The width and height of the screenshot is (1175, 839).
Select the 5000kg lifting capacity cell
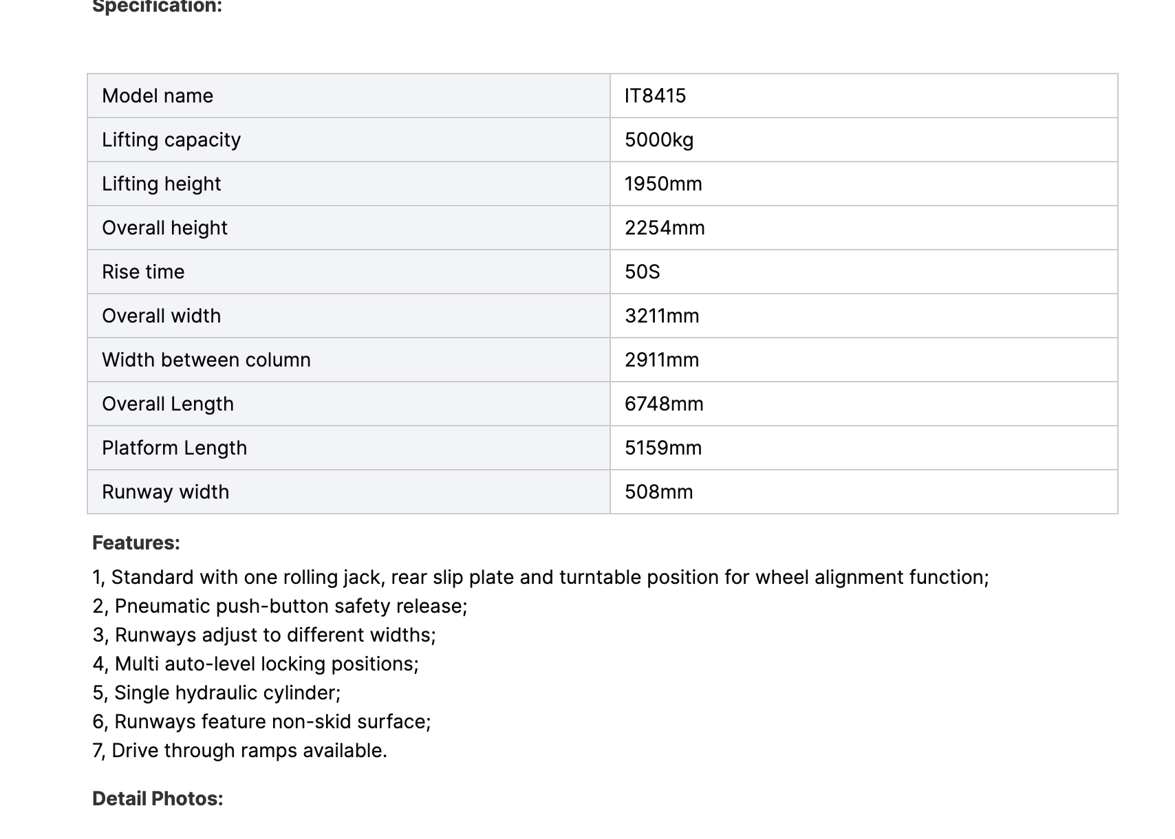(x=659, y=140)
